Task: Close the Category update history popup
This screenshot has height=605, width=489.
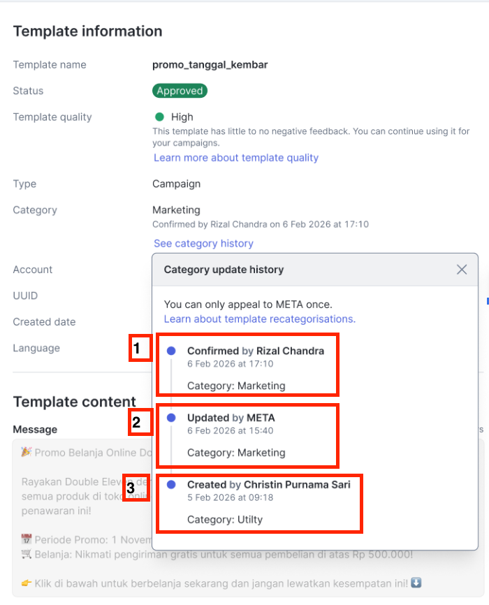Action: (x=462, y=270)
